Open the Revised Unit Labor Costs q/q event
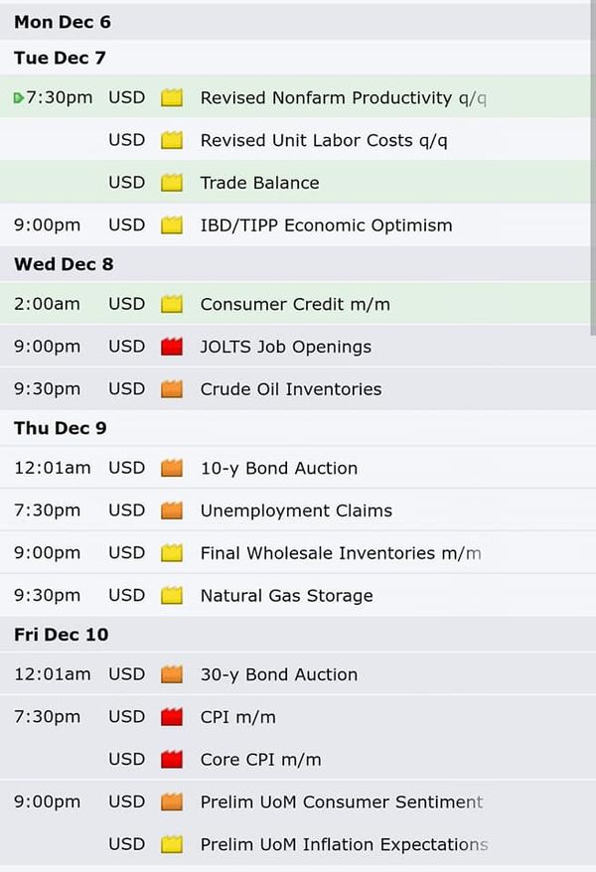This screenshot has width=596, height=872. click(324, 140)
